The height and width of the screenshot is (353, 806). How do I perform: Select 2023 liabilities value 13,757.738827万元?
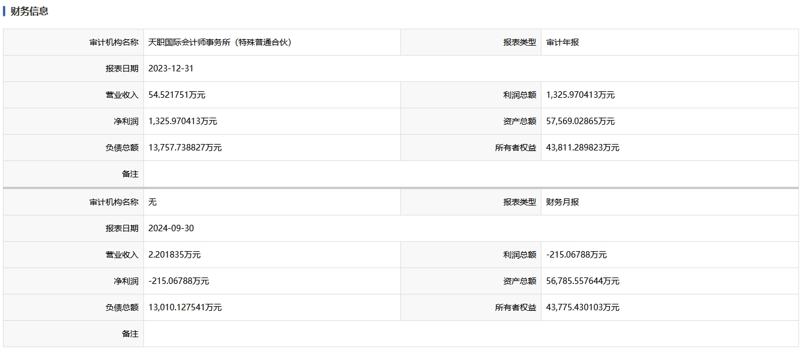pyautogui.click(x=185, y=148)
